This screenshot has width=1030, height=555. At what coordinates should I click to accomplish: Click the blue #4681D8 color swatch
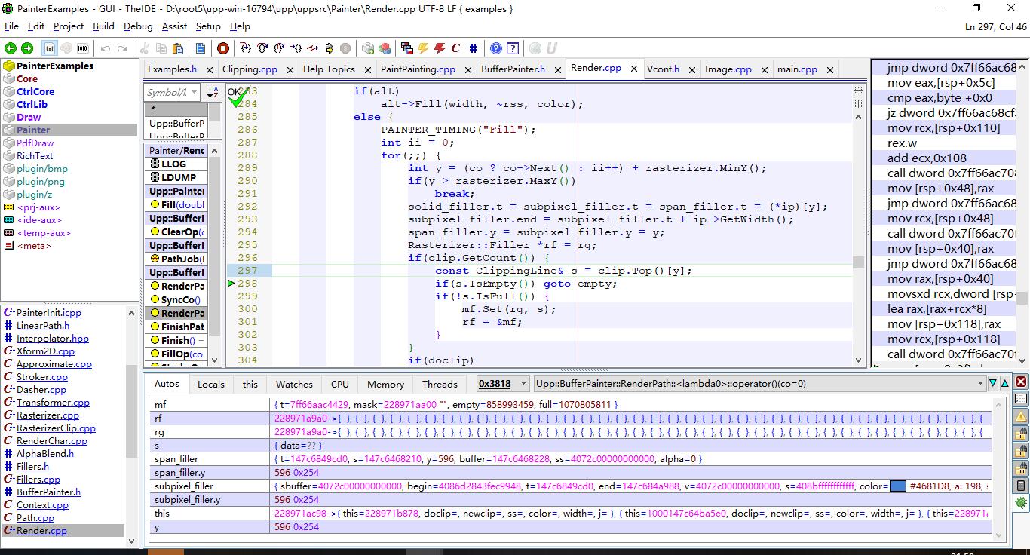[x=897, y=486]
